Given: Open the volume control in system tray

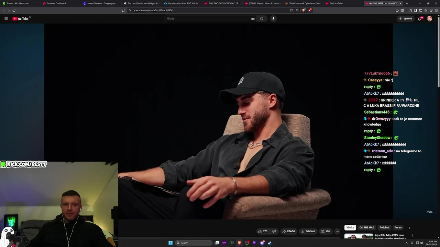Looking at the screenshot, I should [x=422, y=243].
